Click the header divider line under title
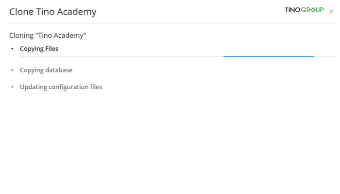This screenshot has height=194, width=340. (172, 24)
